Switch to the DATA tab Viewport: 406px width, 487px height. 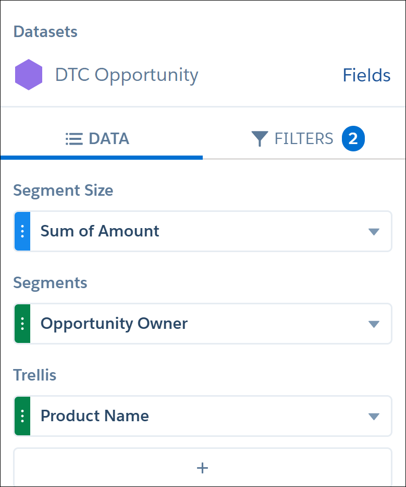102,138
